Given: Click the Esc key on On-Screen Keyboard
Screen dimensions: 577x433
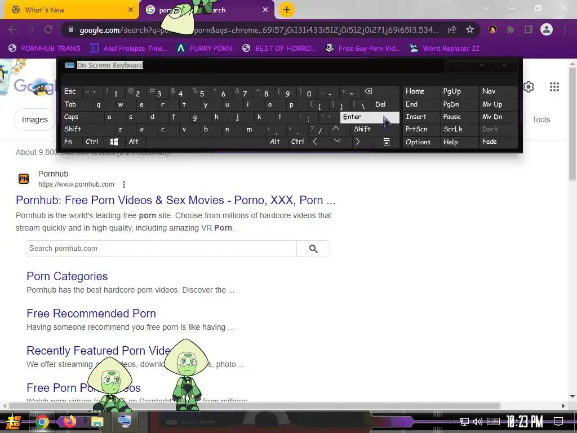Looking at the screenshot, I should [x=72, y=91].
